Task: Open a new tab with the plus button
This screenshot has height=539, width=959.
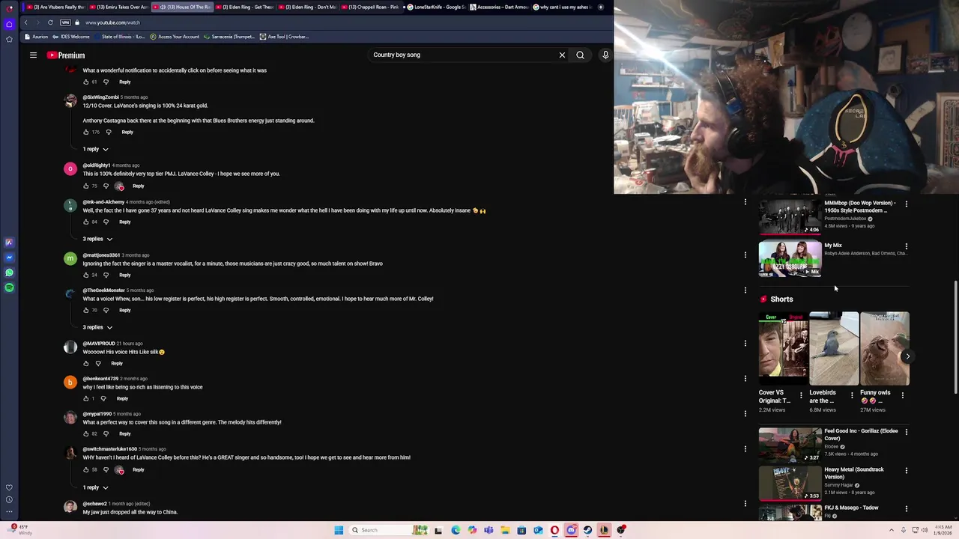Action: pos(600,7)
